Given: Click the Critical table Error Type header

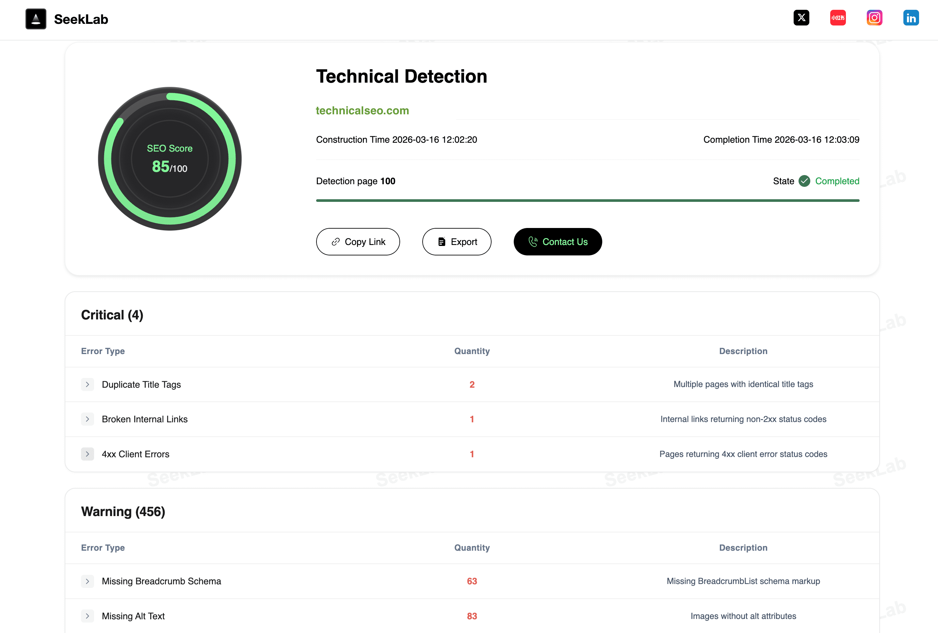Looking at the screenshot, I should tap(103, 351).
